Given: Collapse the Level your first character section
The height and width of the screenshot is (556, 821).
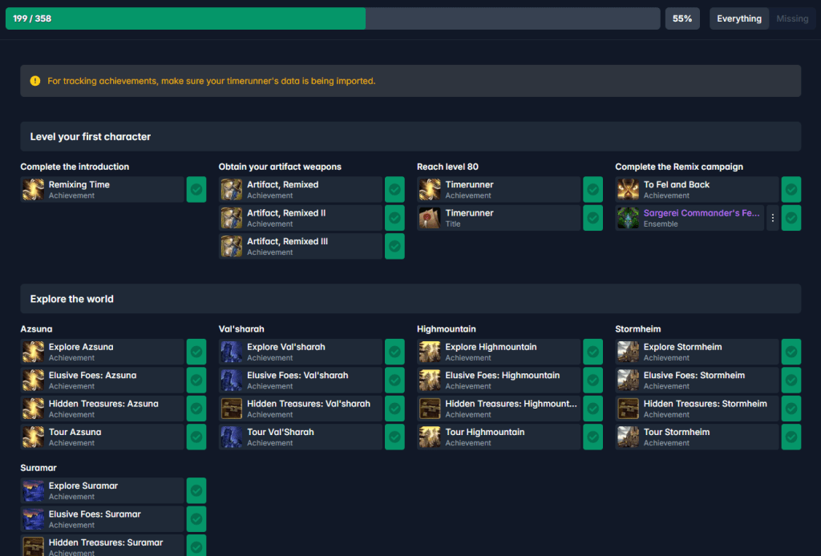Looking at the screenshot, I should [410, 137].
